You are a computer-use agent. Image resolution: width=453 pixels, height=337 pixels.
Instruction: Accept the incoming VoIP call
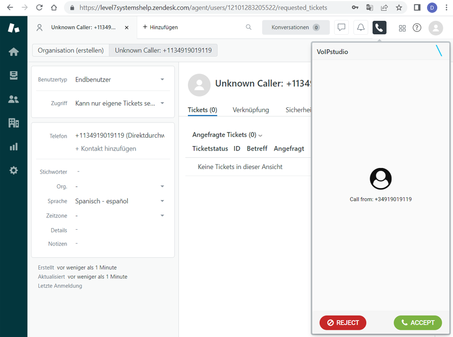click(x=418, y=322)
